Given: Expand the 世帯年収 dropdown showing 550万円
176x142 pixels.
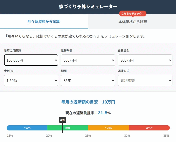Looking at the screenshot, I should [88, 60].
